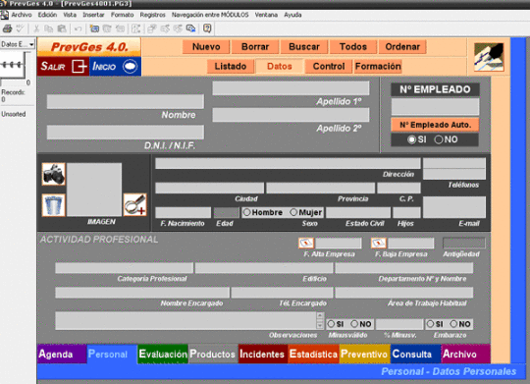Go to the Agenda module

tap(62, 354)
